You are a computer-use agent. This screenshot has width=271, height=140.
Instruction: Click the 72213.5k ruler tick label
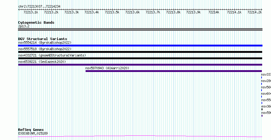coord(112,12)
